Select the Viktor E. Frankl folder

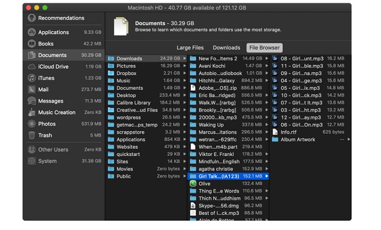[229, 154]
